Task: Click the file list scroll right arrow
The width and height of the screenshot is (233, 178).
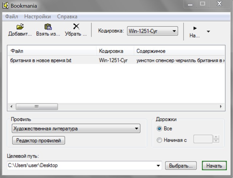Action: pyautogui.click(x=221, y=107)
